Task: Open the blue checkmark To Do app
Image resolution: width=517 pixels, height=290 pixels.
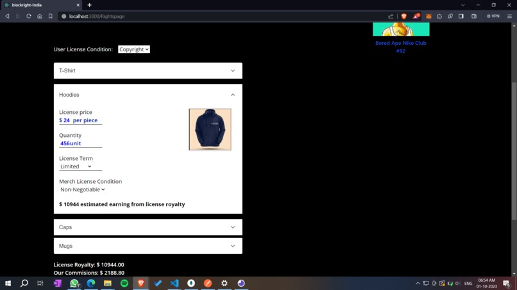Action: (x=158, y=283)
